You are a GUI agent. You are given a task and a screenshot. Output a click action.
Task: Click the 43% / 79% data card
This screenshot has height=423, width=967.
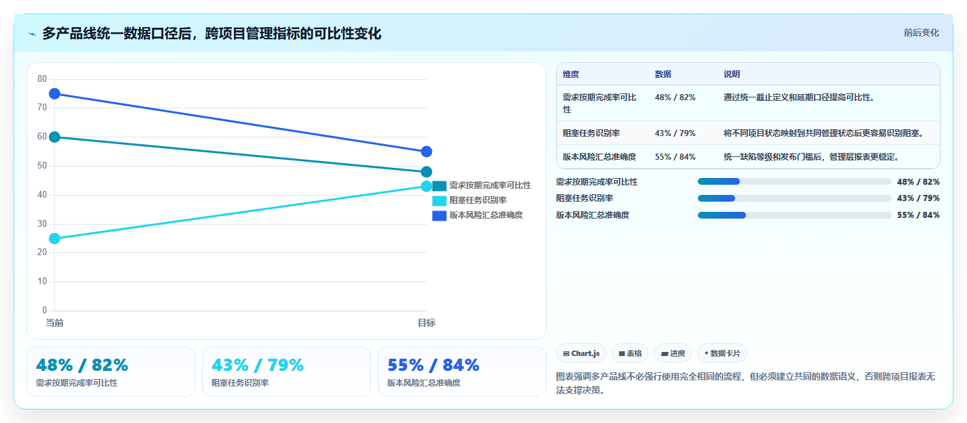click(286, 372)
